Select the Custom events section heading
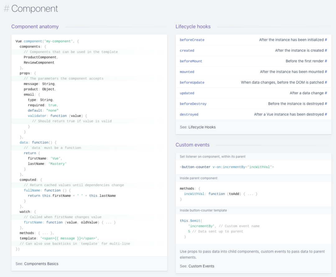The height and width of the screenshot is (277, 336). click(x=192, y=145)
